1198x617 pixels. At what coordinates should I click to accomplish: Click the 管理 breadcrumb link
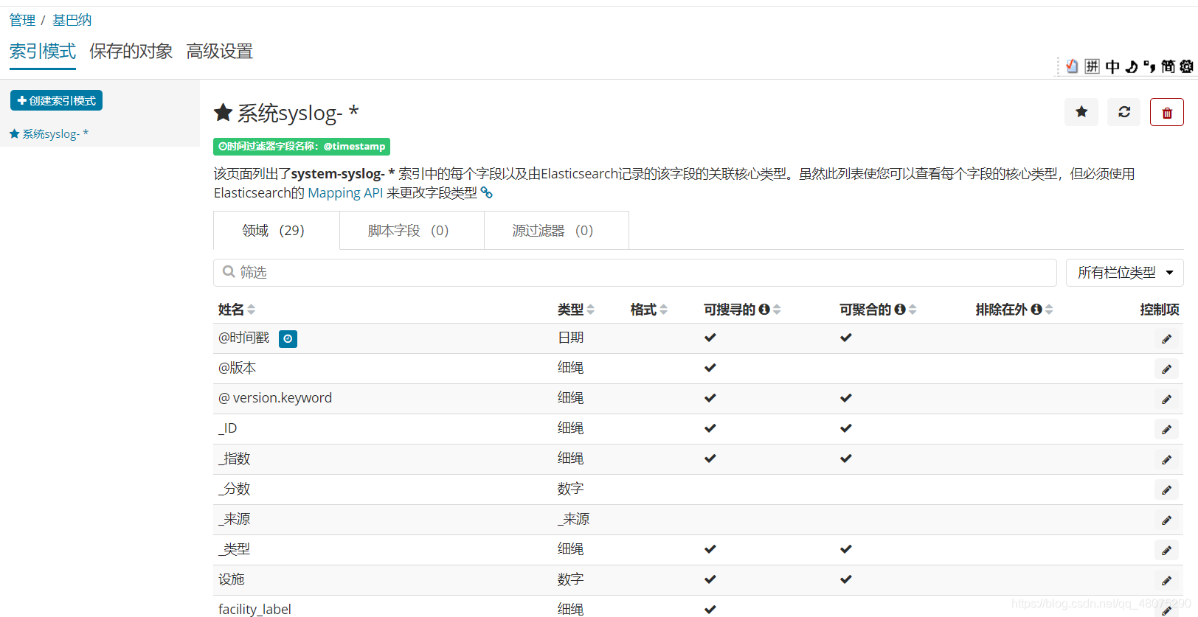[22, 21]
